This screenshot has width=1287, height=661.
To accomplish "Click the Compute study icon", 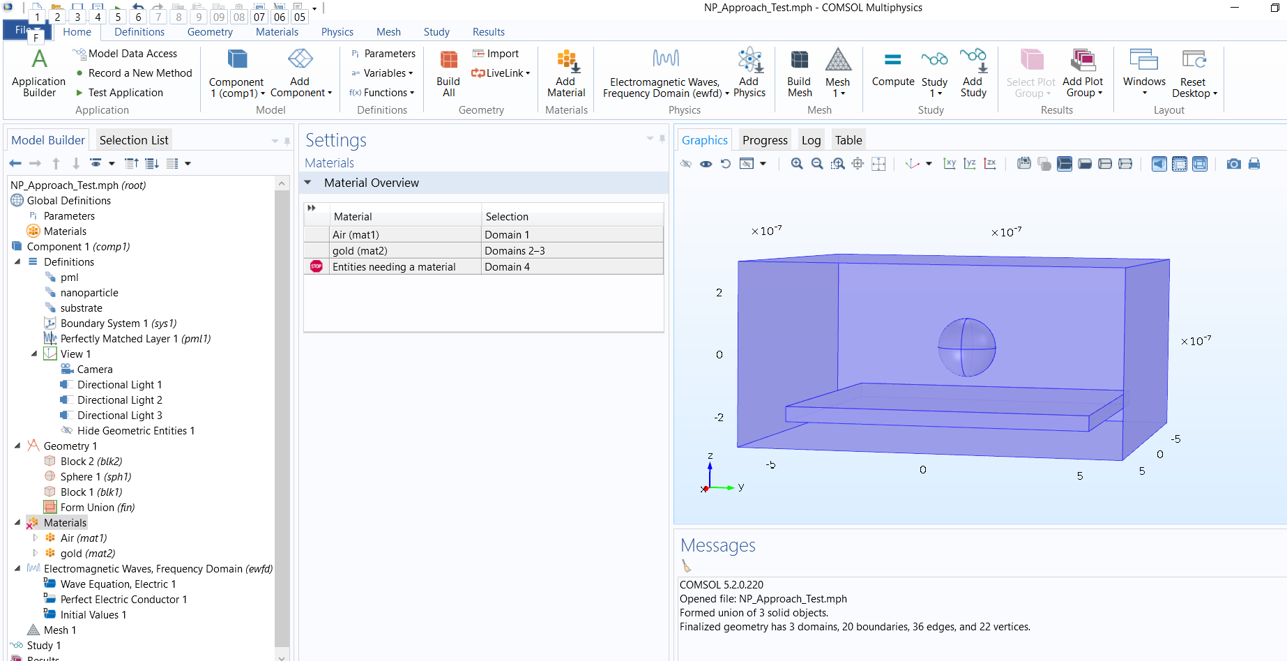I will coord(892,69).
